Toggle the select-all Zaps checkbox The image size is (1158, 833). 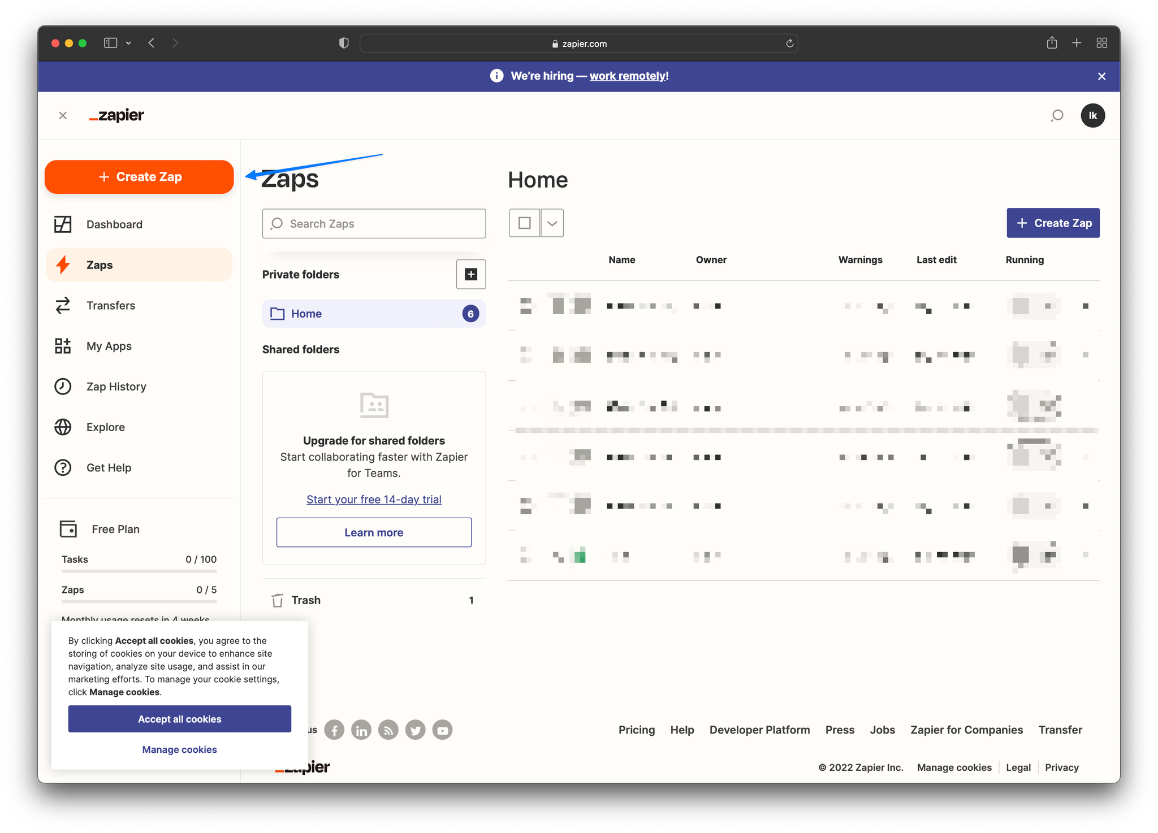pos(524,223)
